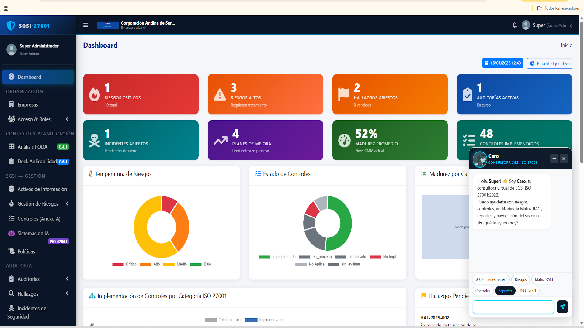Click the flag icon beside Hallazgos Pendientes
This screenshot has height=328, width=584.
click(x=424, y=296)
